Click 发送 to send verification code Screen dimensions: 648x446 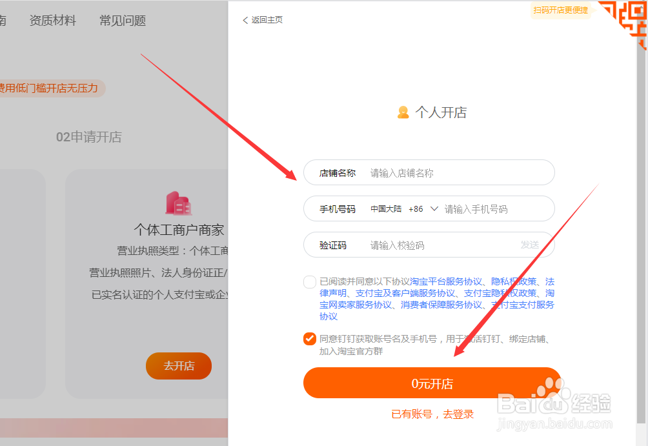530,245
